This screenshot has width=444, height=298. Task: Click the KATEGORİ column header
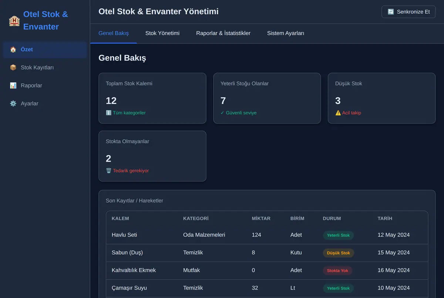[196, 219]
